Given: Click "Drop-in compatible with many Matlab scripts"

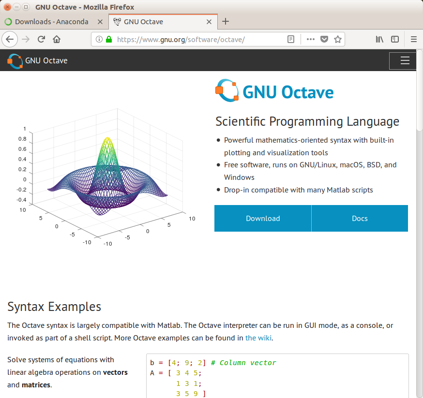Looking at the screenshot, I should (298, 190).
